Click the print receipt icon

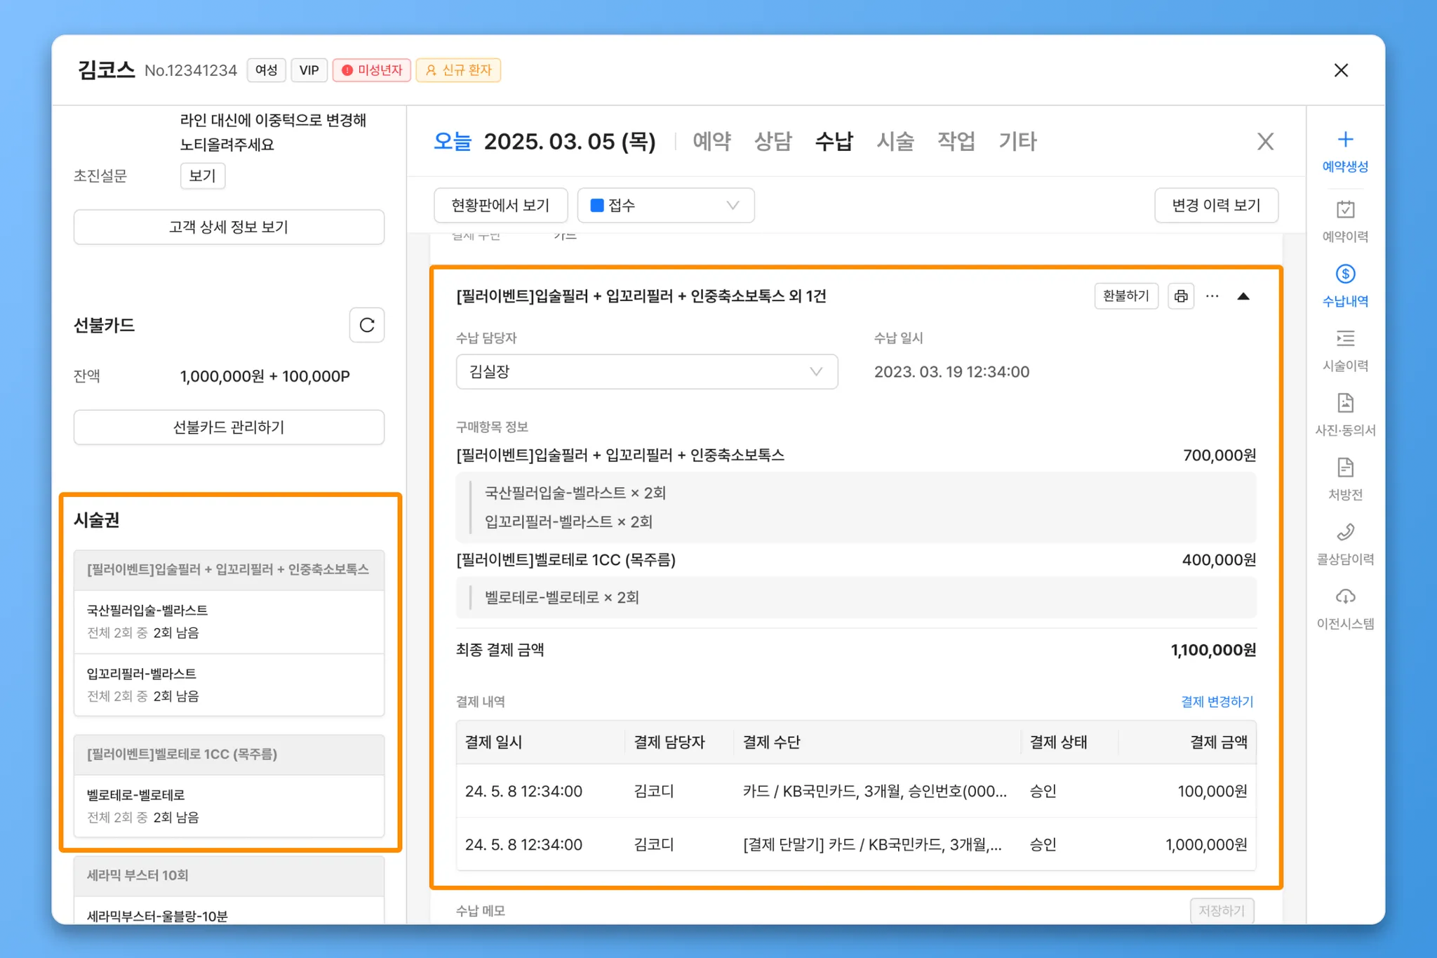pos(1181,296)
